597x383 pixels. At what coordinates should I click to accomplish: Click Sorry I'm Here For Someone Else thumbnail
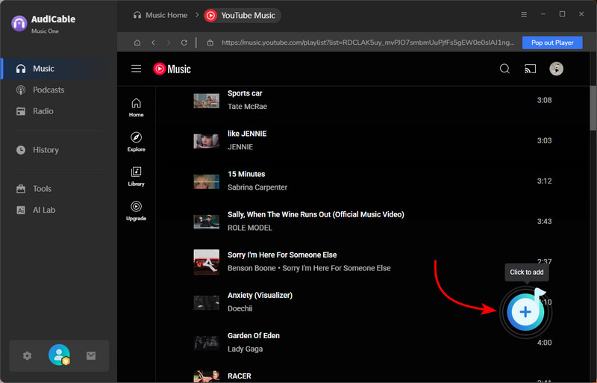pyautogui.click(x=207, y=262)
